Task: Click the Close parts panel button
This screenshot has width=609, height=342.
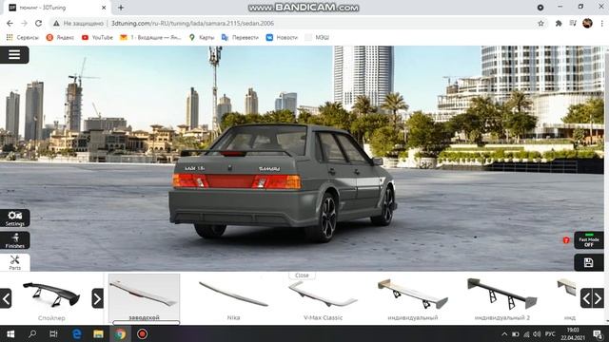Action: (302, 275)
